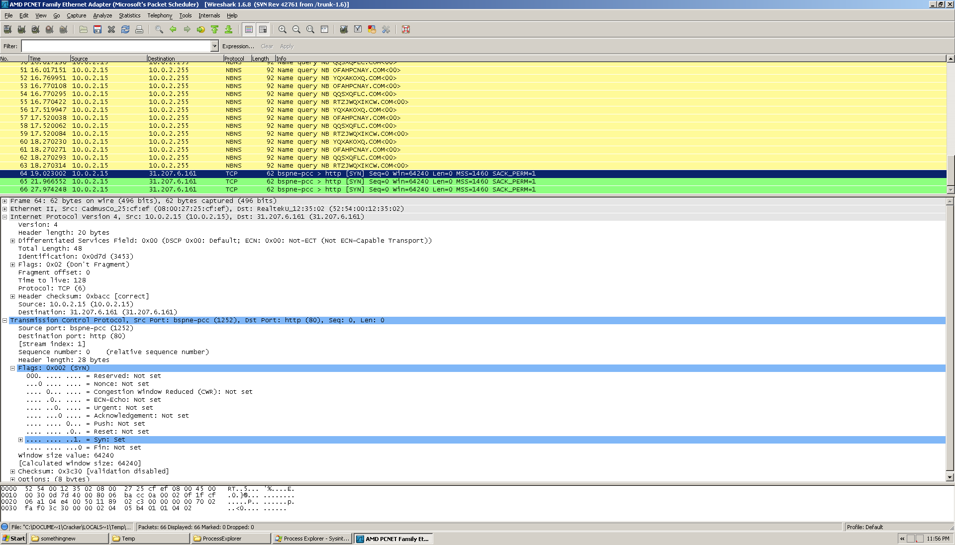This screenshot has height=545, width=955.
Task: Jump to last packet icon
Action: (x=229, y=30)
